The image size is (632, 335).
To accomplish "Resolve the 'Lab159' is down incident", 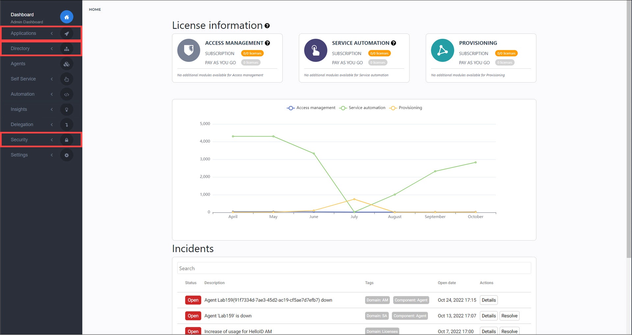I will tap(509, 316).
